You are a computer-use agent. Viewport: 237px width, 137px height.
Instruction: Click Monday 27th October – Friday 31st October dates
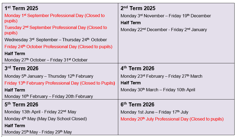pyautogui.click(x=46, y=60)
